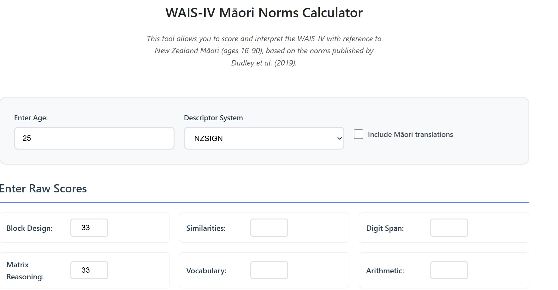Click the Enter Raw Scores heading

pyautogui.click(x=43, y=189)
